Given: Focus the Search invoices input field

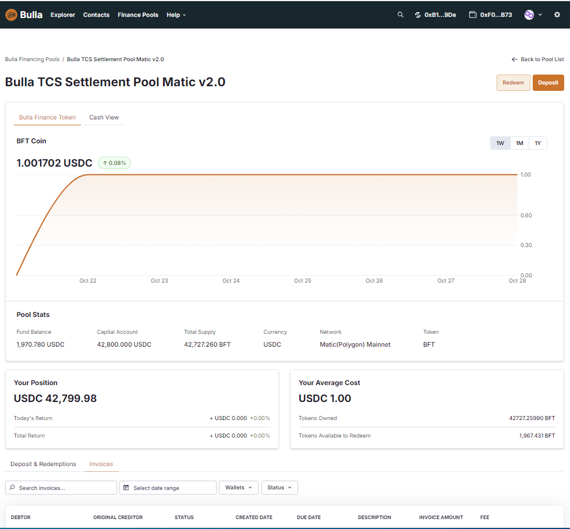Looking at the screenshot, I should (x=61, y=488).
